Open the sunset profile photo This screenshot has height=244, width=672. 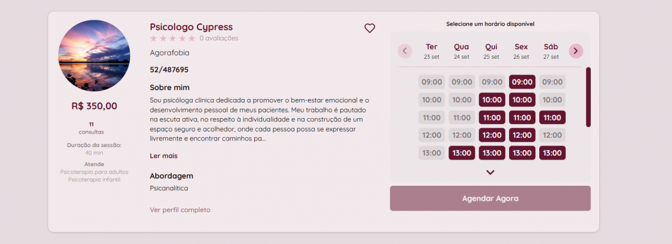pyautogui.click(x=94, y=55)
